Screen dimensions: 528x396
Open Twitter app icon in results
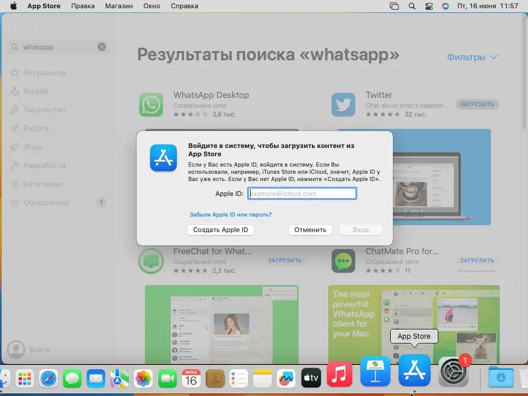coord(343,105)
